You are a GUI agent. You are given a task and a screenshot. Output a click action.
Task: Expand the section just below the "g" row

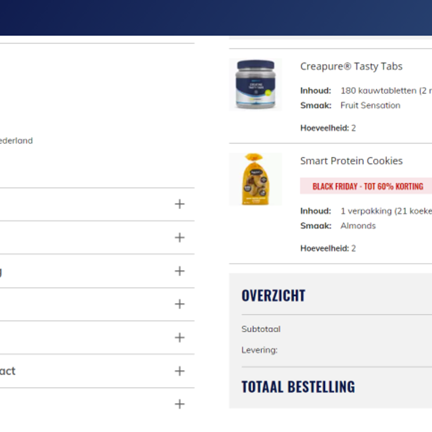180,304
